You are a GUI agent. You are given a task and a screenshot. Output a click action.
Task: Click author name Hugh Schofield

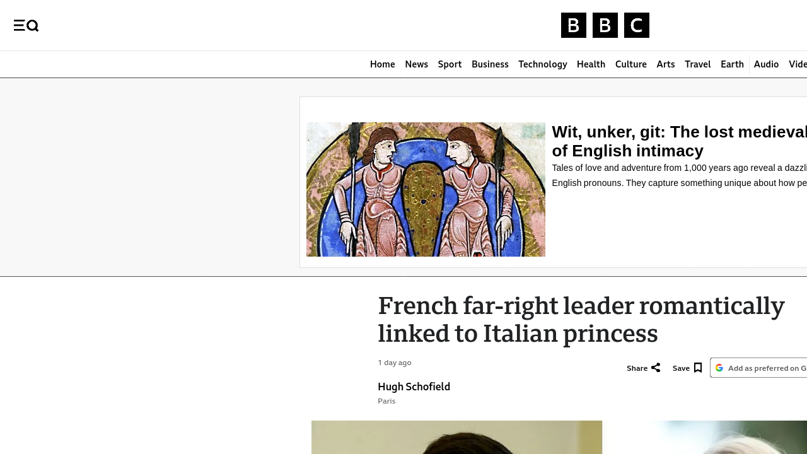414,387
